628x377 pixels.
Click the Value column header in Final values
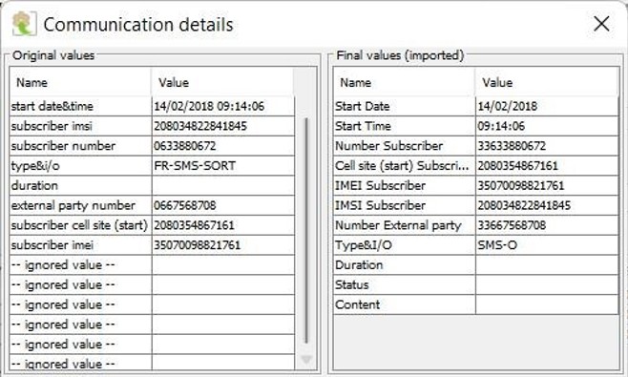547,82
